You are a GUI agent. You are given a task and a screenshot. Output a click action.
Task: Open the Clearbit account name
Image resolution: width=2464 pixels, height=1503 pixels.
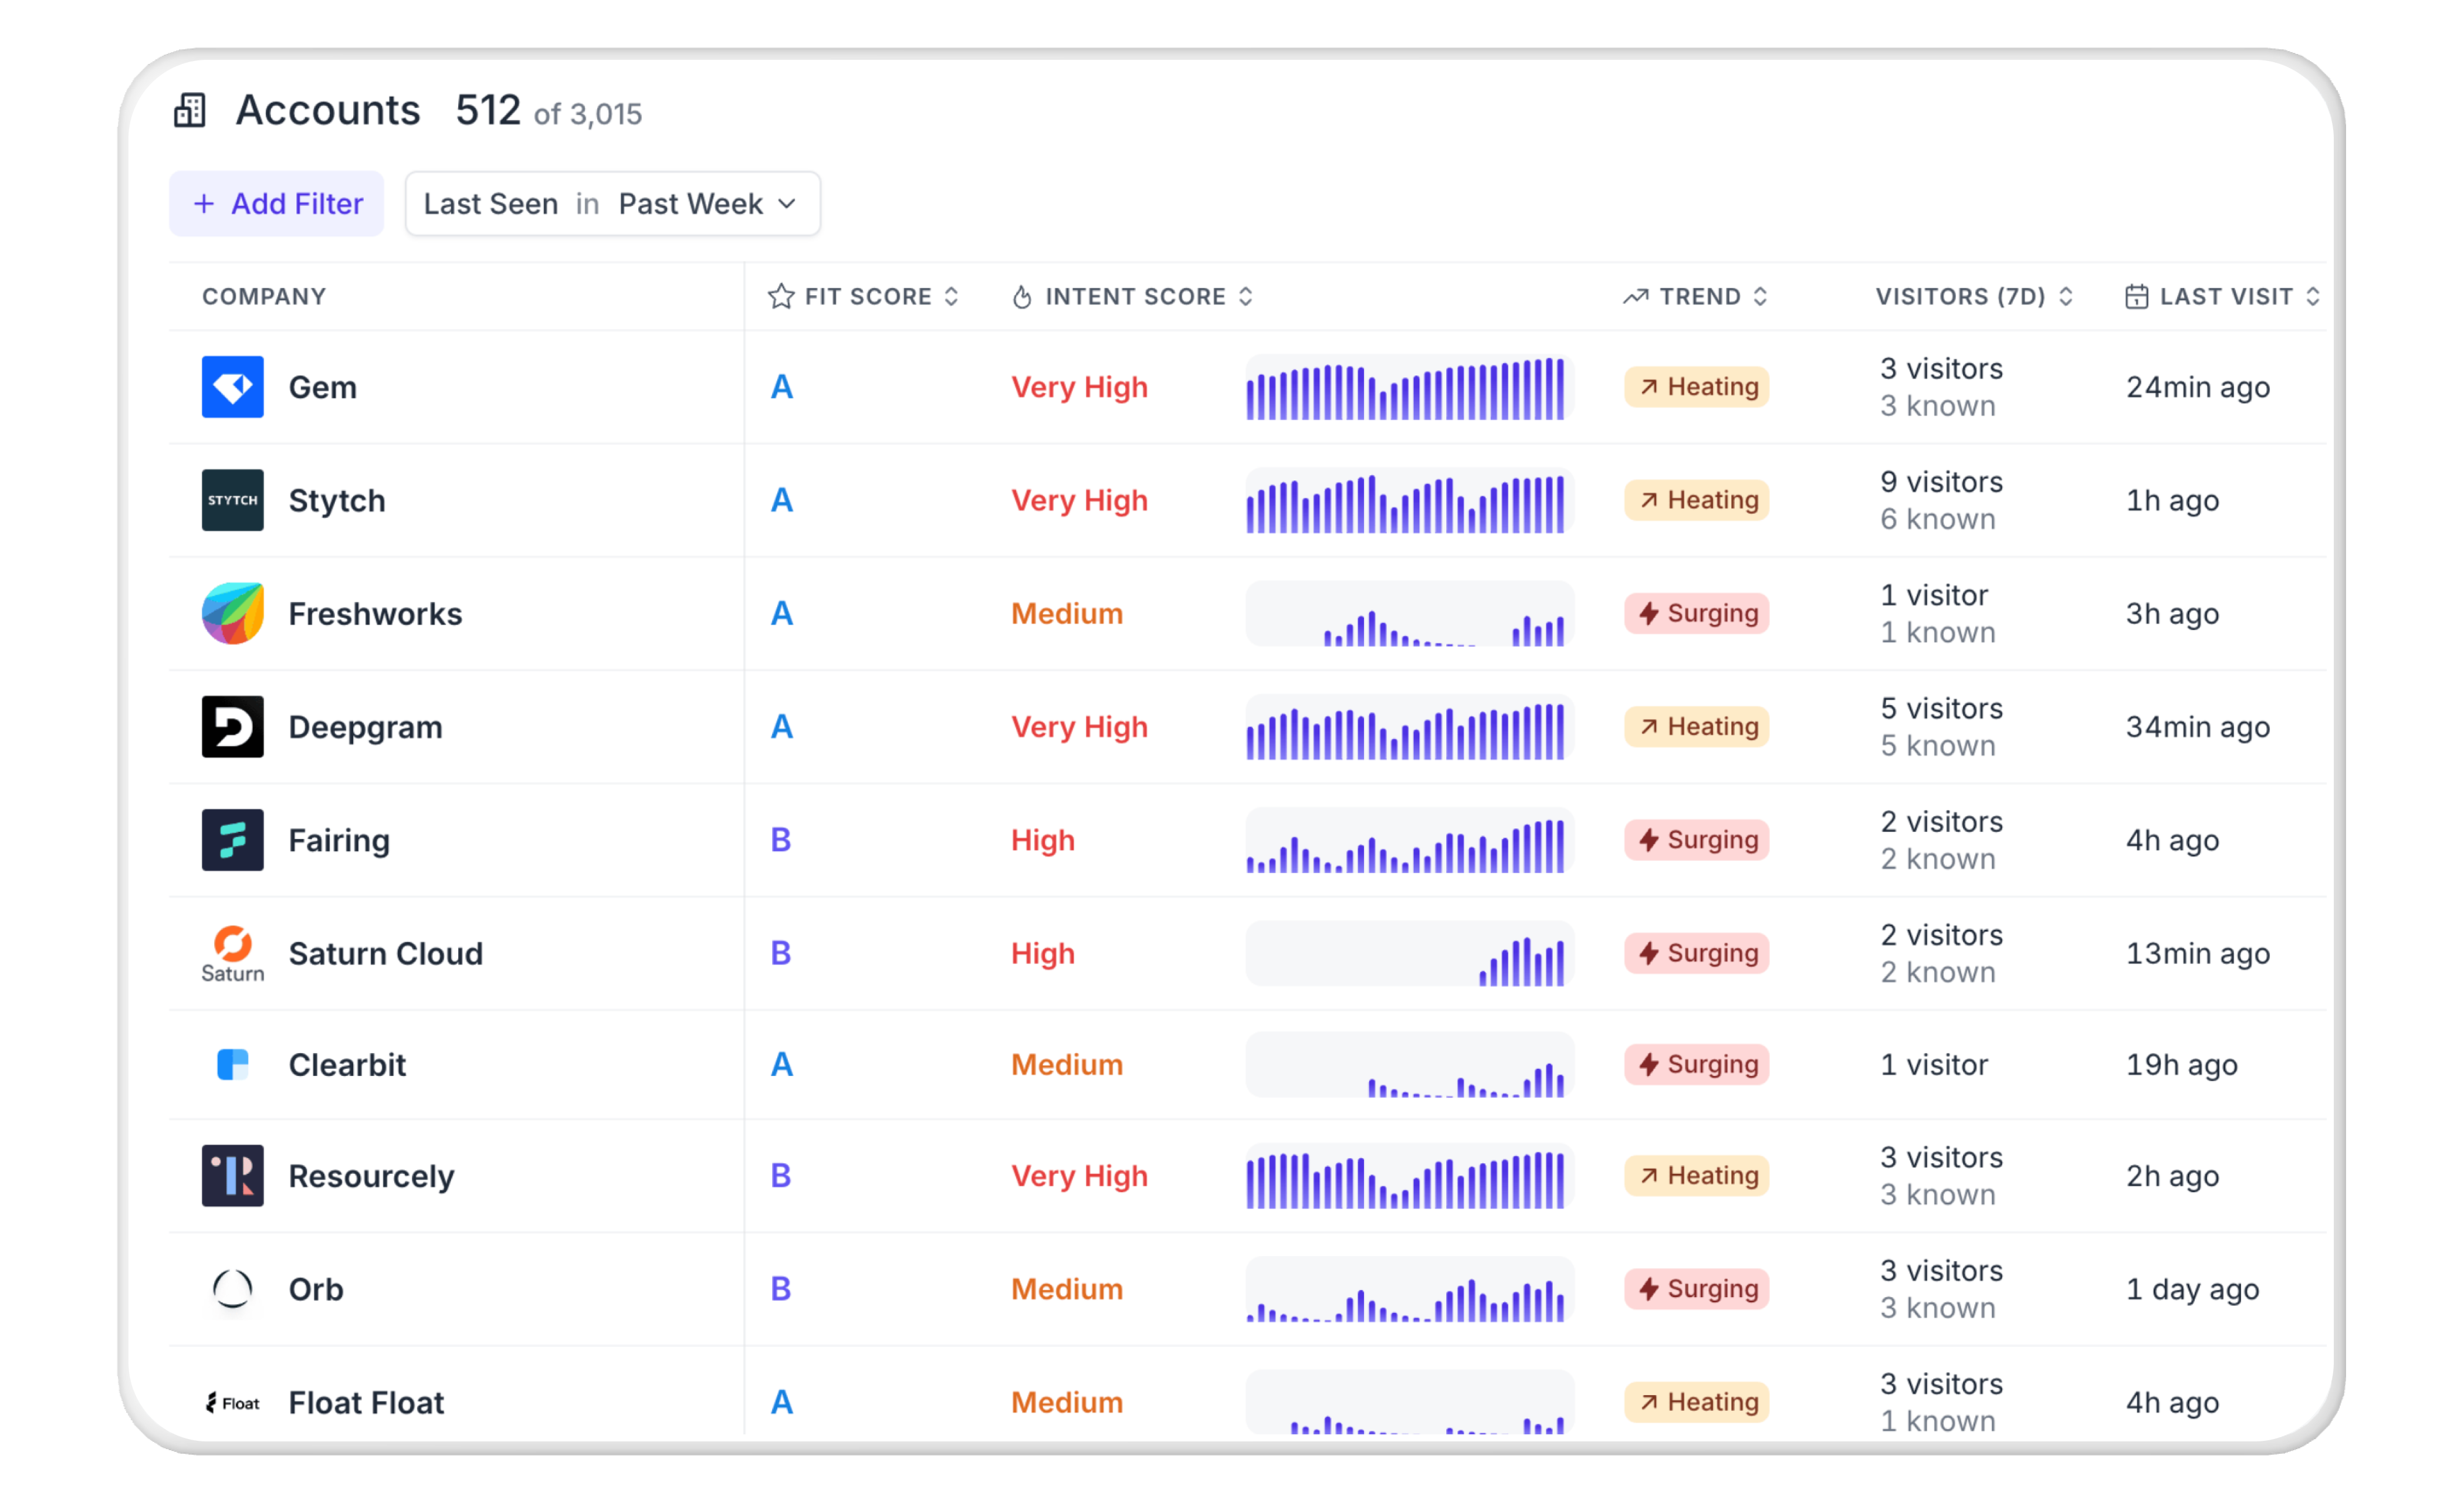[348, 1065]
